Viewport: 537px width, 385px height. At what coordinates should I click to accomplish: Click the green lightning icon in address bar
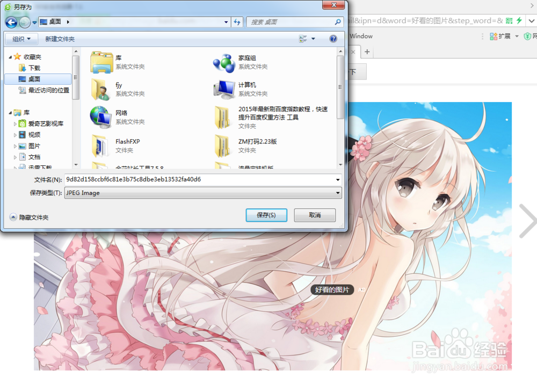519,20
